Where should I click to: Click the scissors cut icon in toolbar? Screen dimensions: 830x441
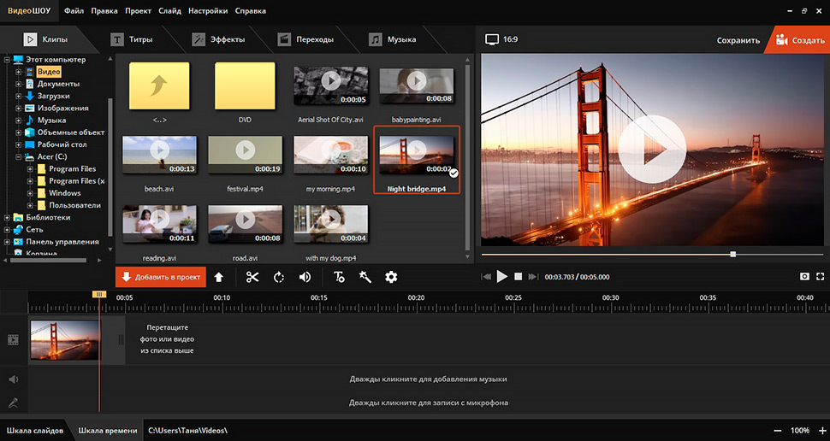pos(252,277)
